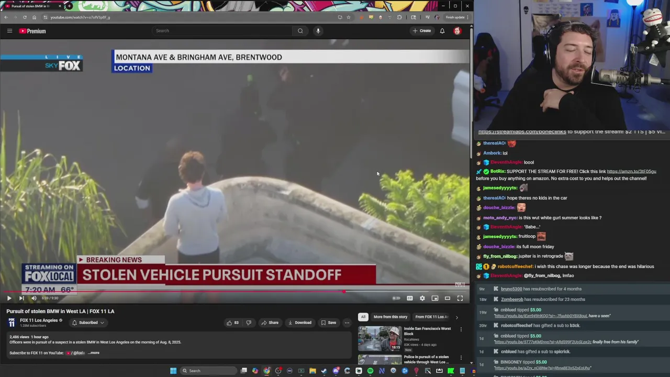Go back in the browser

pyautogui.click(x=6, y=17)
